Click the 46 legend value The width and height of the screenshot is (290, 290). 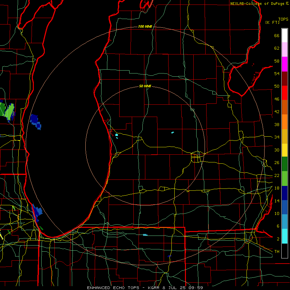[x=277, y=99]
